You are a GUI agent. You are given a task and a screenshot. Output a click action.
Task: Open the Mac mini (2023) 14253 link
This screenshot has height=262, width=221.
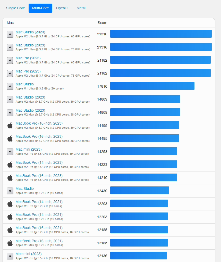[x=28, y=149]
